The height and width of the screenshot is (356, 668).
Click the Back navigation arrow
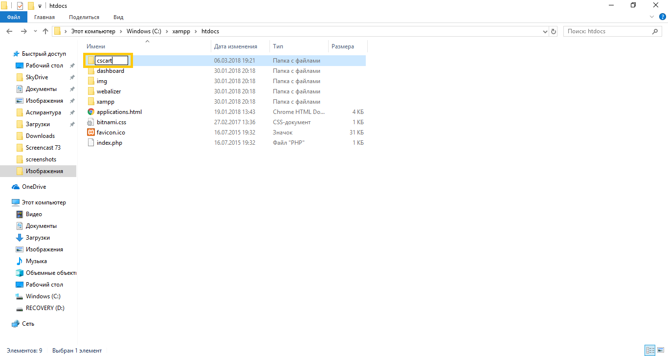click(x=9, y=31)
